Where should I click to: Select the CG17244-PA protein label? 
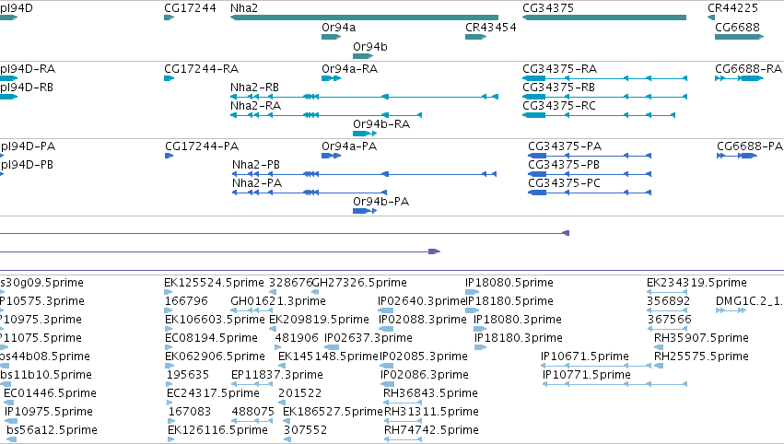pyautogui.click(x=202, y=146)
